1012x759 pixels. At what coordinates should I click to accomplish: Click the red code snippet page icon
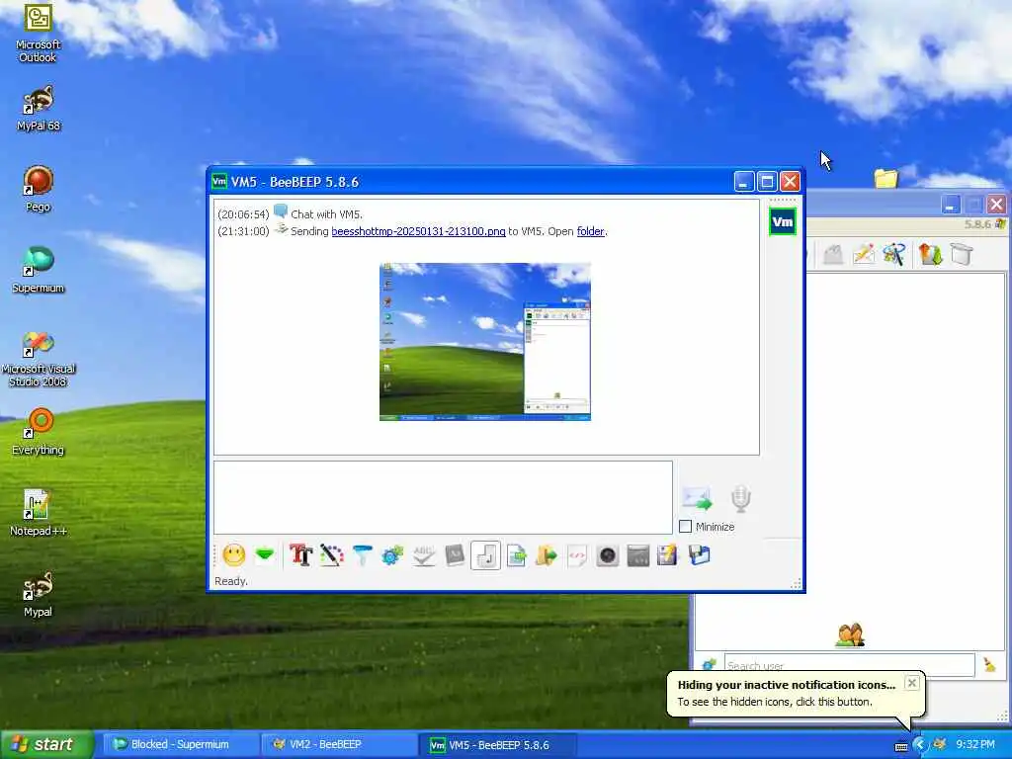[x=577, y=555]
